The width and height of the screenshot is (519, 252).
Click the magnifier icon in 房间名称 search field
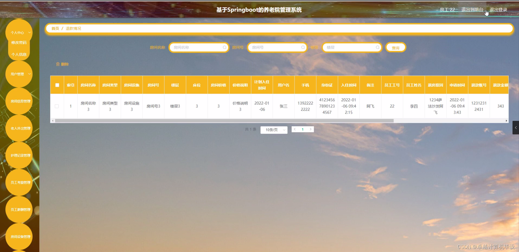point(224,47)
